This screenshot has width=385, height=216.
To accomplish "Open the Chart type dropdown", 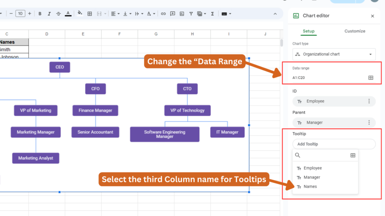I will pyautogui.click(x=334, y=54).
